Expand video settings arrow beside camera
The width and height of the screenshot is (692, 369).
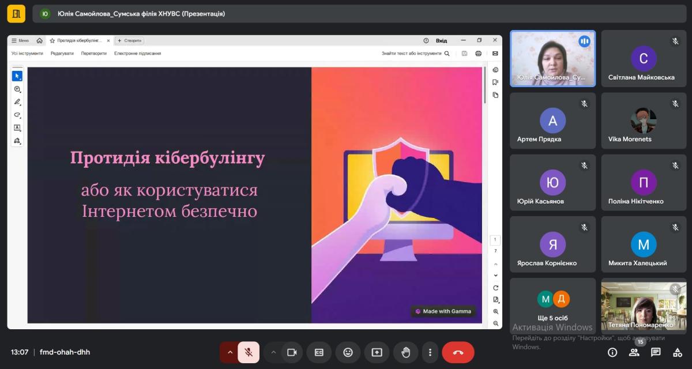(273, 352)
